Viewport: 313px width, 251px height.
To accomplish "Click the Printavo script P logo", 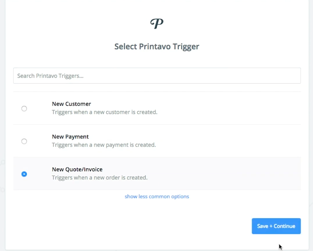I will tap(157, 24).
